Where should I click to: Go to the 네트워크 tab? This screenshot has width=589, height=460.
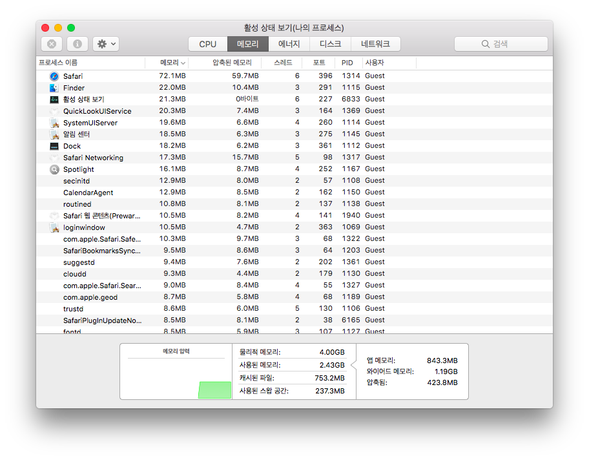tap(375, 44)
